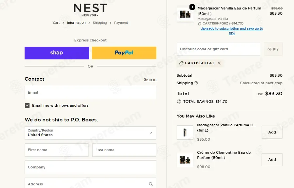Click the quantity badge on Madagascar Vanilla thumbnail

click(192, 7)
